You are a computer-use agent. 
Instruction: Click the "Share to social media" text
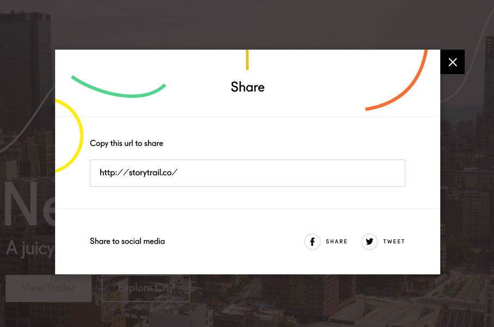click(x=127, y=241)
